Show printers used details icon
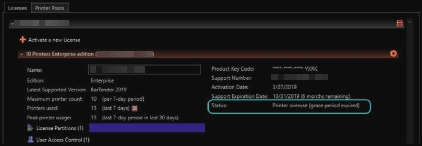The height and width of the screenshot is (146, 422). [x=135, y=108]
